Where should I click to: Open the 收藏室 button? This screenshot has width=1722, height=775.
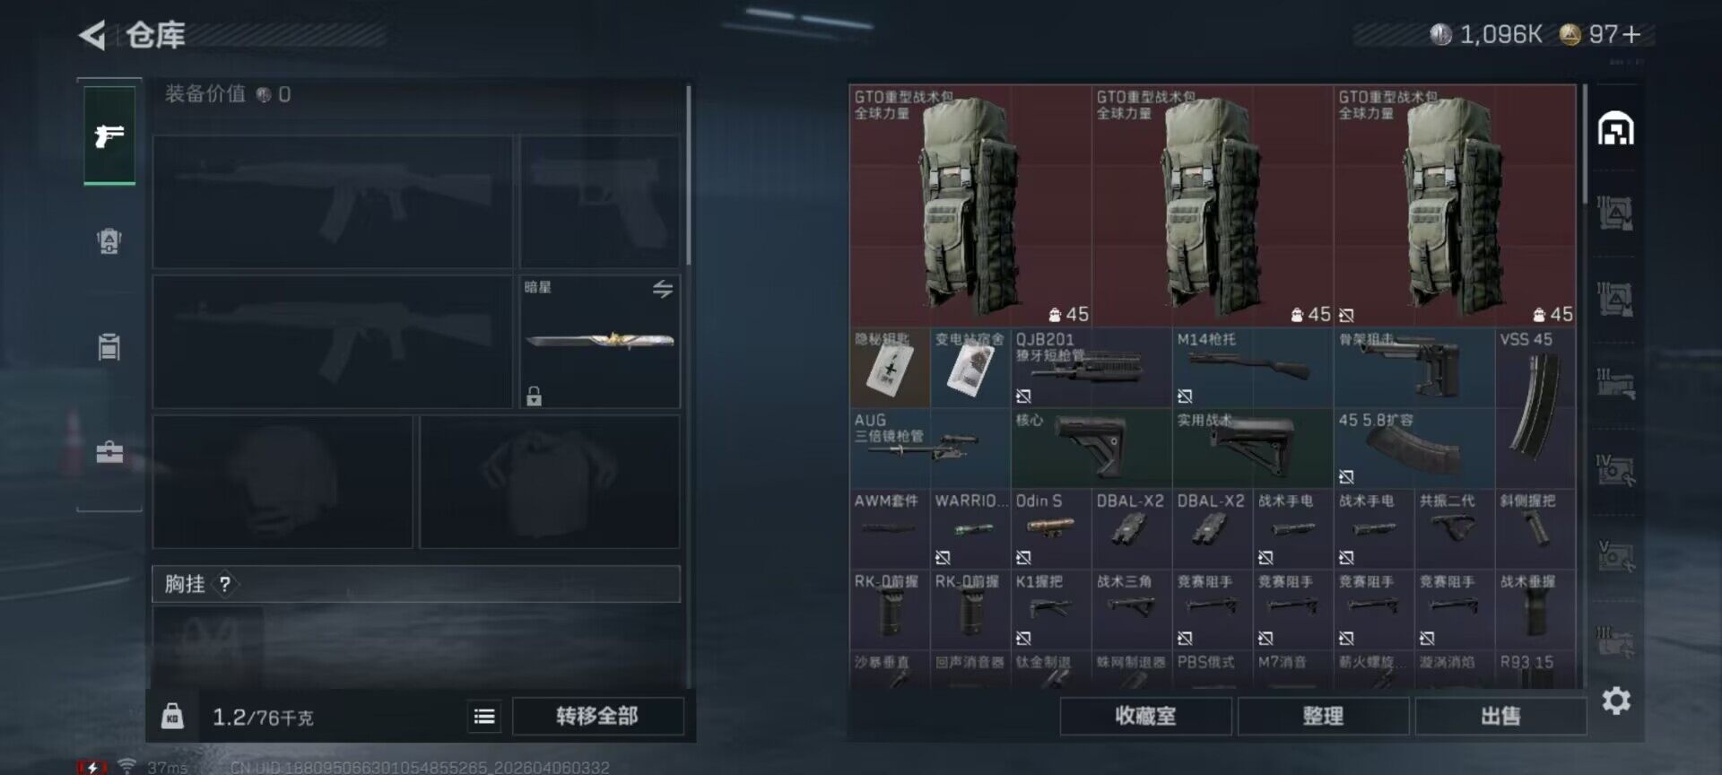(1145, 716)
